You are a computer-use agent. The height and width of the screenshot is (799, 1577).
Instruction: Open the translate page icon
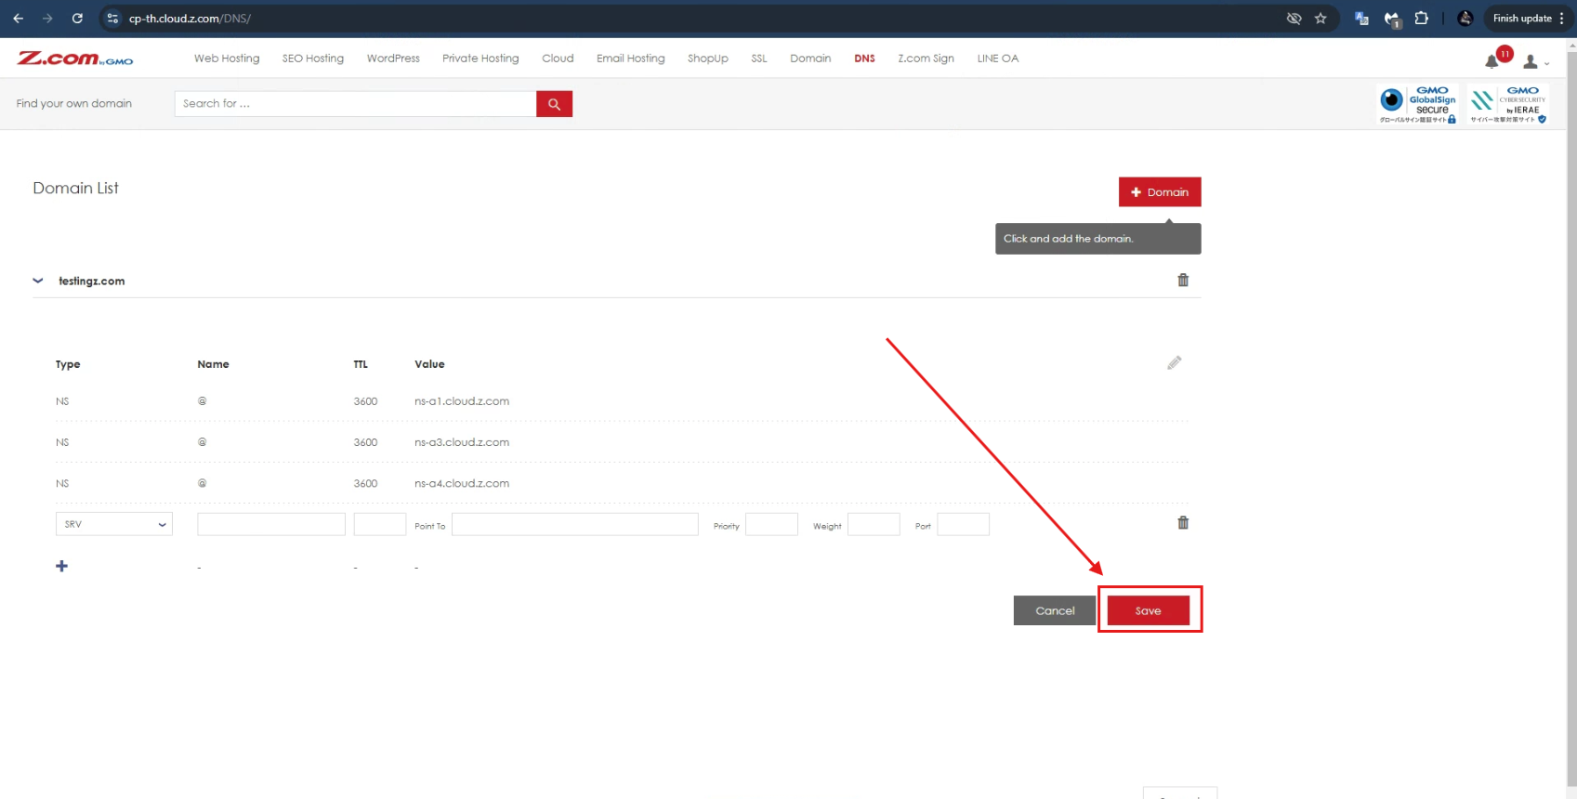click(1361, 19)
